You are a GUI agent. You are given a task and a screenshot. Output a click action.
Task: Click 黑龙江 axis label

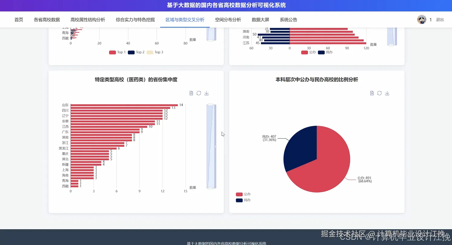point(63,148)
